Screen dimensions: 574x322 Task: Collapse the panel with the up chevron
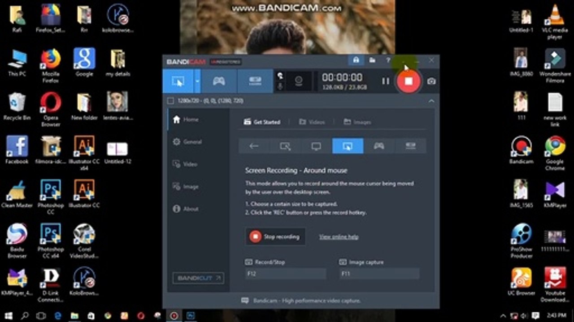pos(431,101)
